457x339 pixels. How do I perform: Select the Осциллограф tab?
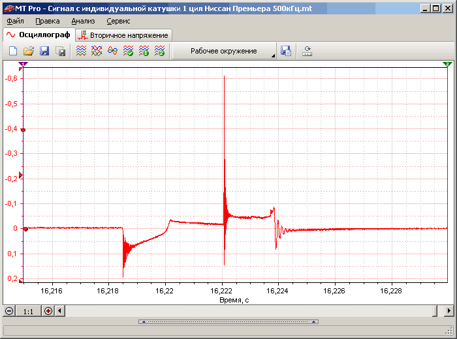(x=38, y=35)
